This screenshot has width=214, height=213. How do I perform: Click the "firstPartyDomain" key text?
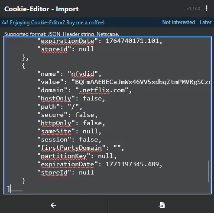(71, 148)
